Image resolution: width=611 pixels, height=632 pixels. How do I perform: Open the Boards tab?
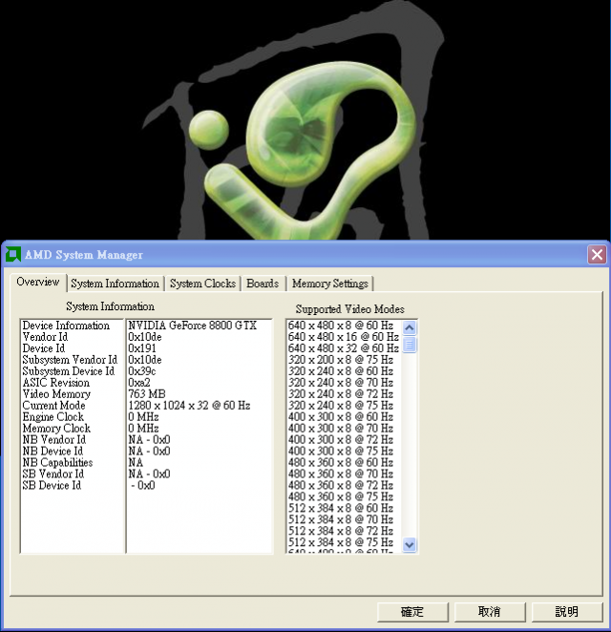[x=263, y=284]
